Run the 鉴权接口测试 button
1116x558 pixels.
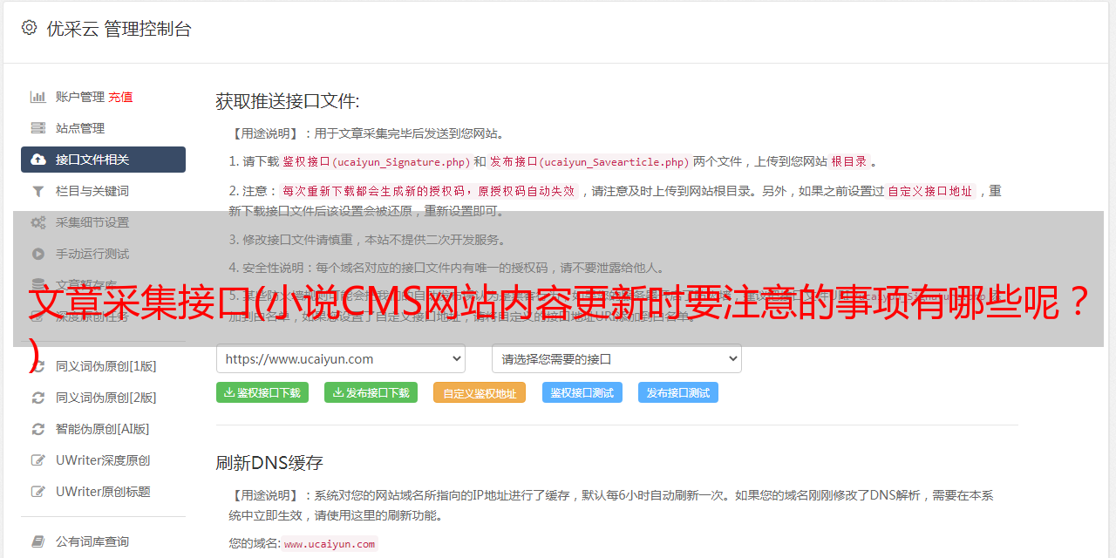coord(582,392)
